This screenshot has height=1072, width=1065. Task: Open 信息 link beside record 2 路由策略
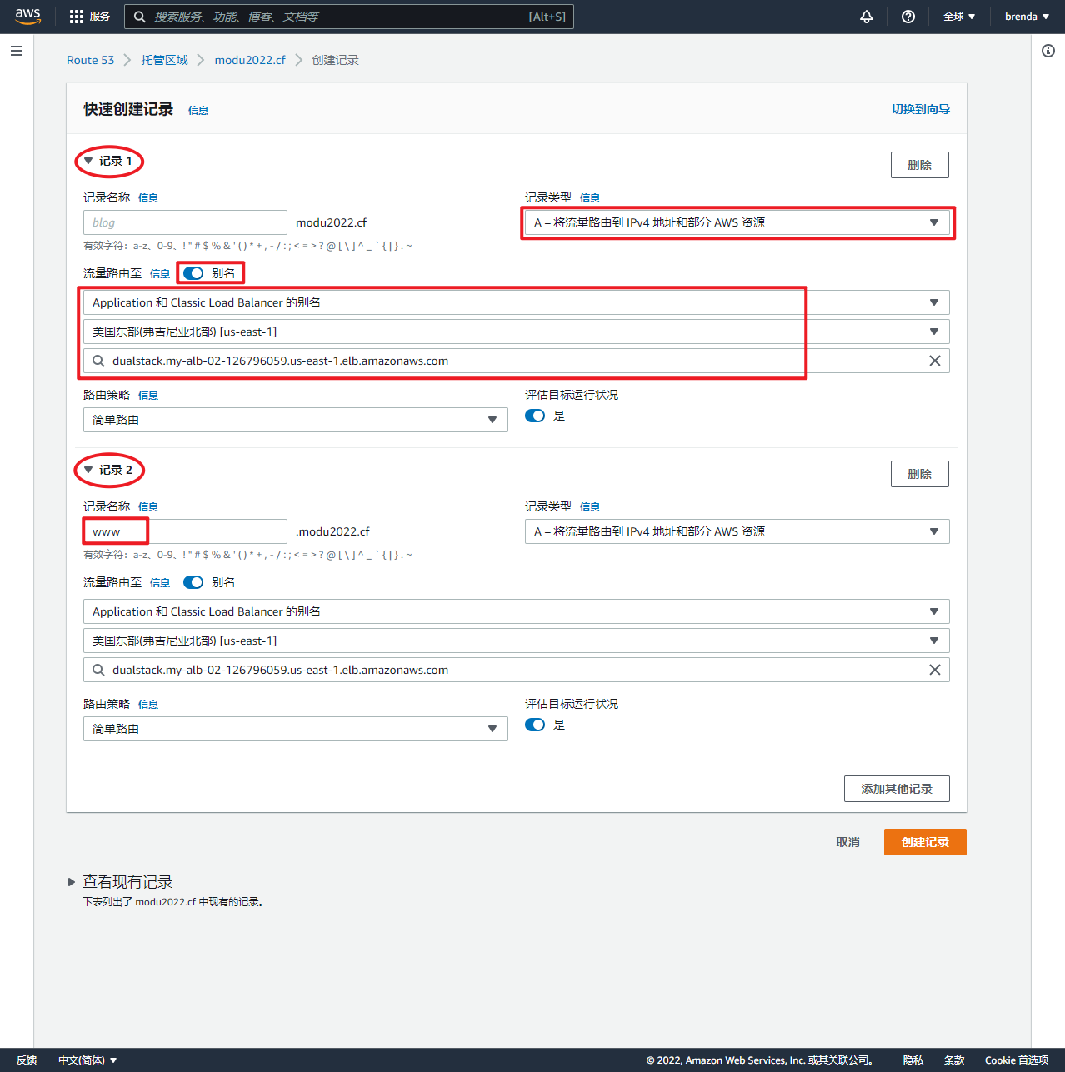tap(148, 705)
